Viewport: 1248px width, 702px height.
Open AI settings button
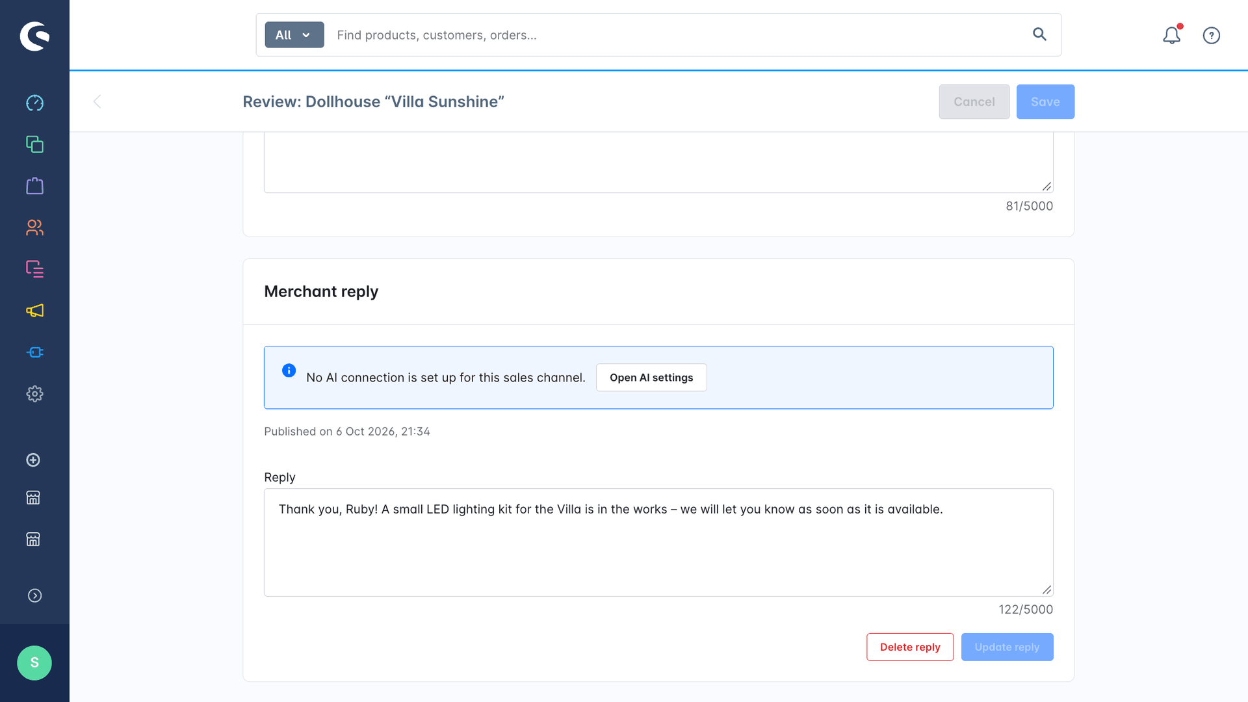tap(651, 378)
